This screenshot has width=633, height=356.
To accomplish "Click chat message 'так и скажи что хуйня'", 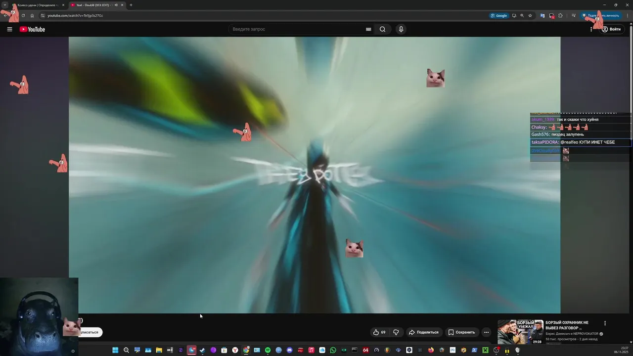I will [x=578, y=120].
